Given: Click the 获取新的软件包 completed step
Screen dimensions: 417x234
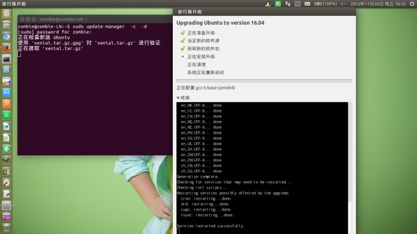Looking at the screenshot, I should click(x=204, y=49).
